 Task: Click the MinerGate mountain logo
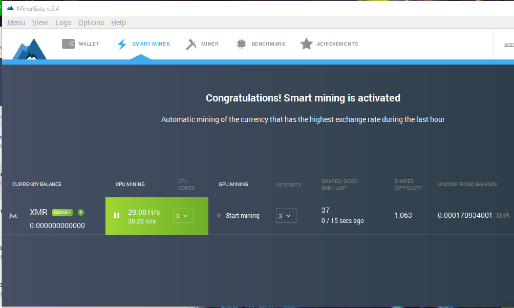click(29, 50)
